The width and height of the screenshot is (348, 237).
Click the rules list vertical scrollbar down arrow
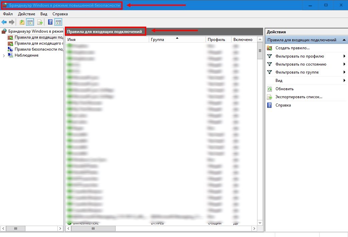coord(259,222)
